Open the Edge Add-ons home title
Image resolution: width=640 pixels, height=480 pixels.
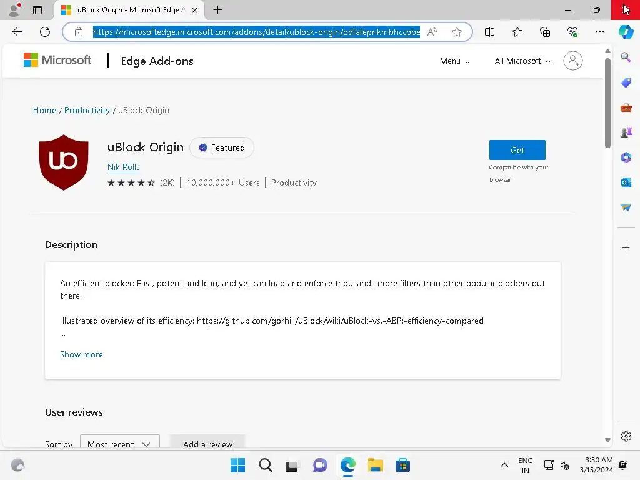(157, 61)
